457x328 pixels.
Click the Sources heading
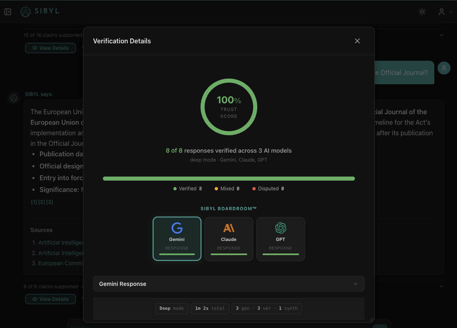[41, 230]
